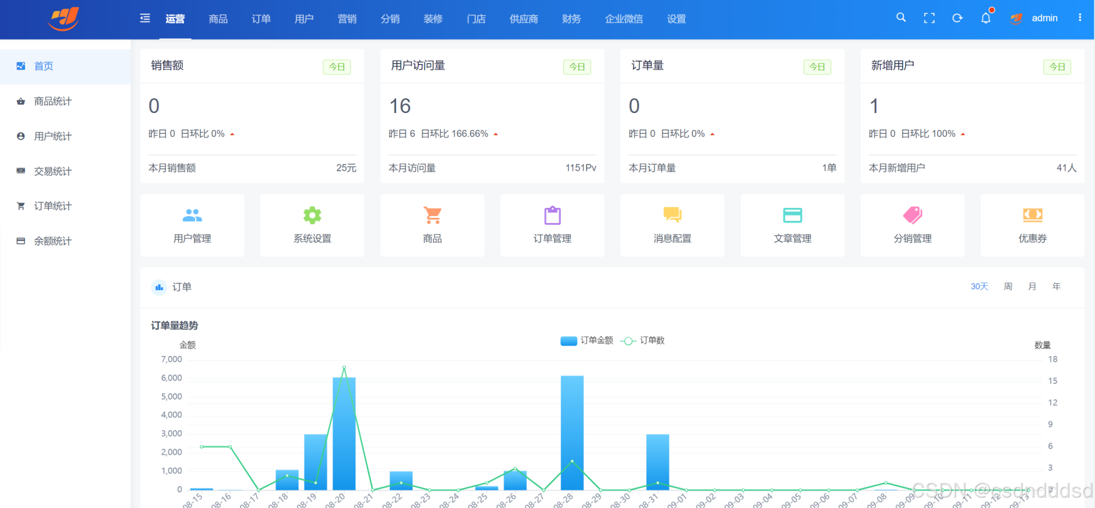The height and width of the screenshot is (508, 1095).
Task: Open the search icon in the header
Action: point(901,18)
